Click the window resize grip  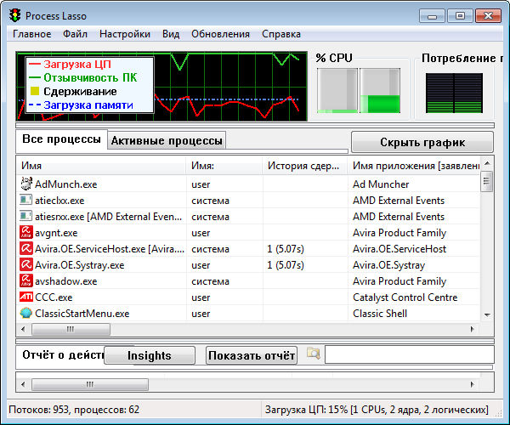point(498,412)
